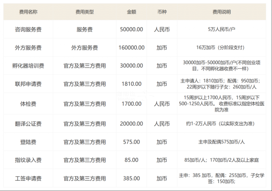Click 外方服务费 in the 费用类型 column
Image resolution: width=272 pixels, height=191 pixels.
coord(84,48)
